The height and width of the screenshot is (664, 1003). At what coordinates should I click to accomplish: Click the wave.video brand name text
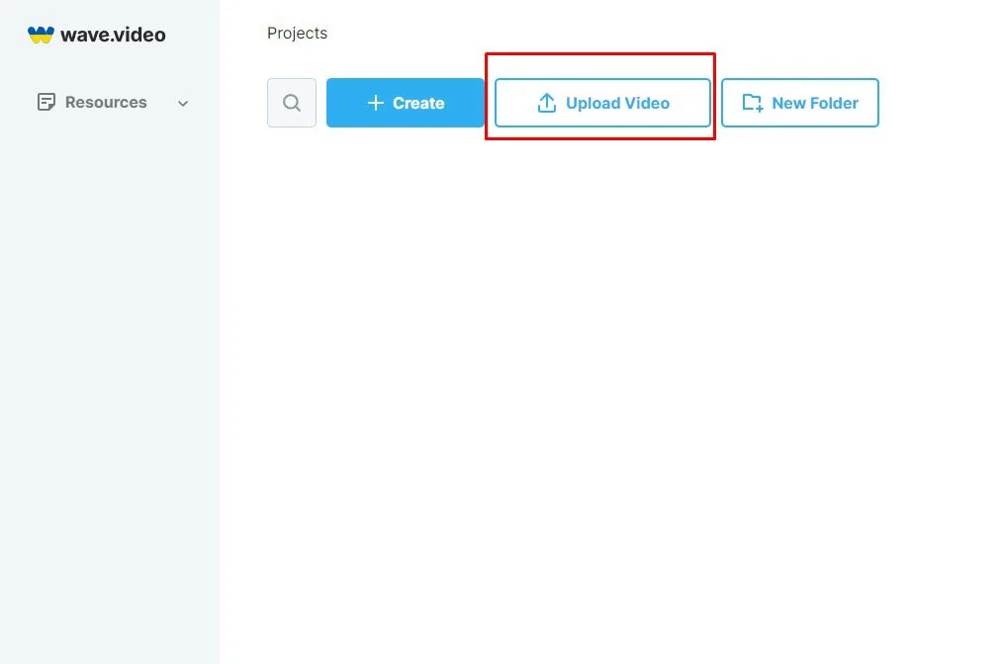pos(113,35)
